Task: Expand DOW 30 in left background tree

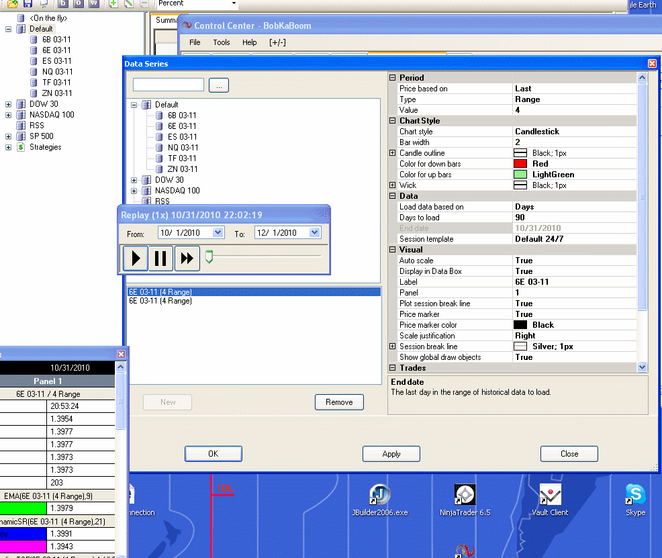Action: click(8, 104)
